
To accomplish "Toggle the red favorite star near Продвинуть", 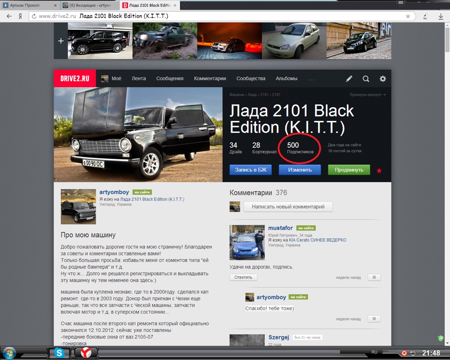I will tap(379, 171).
